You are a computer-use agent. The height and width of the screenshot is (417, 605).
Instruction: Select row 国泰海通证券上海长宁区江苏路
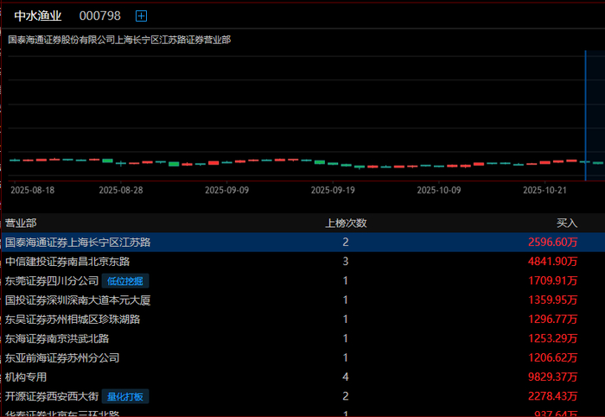coord(303,242)
